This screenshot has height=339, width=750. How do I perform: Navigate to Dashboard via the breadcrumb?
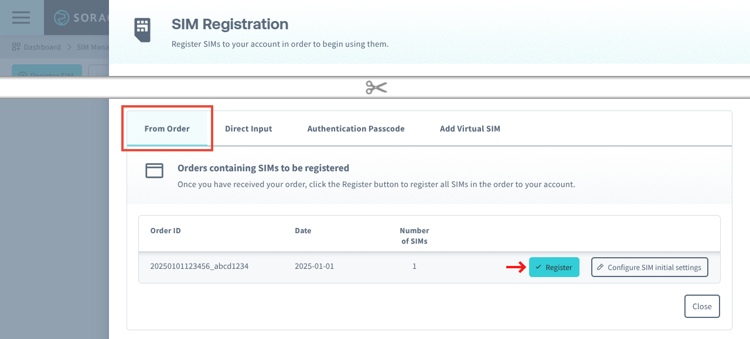pyautogui.click(x=42, y=47)
